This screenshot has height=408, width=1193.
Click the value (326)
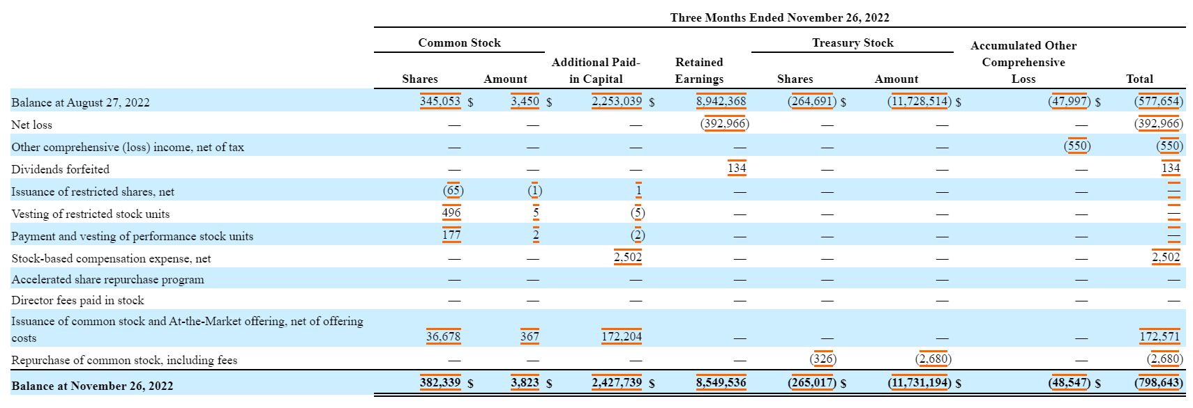[823, 359]
